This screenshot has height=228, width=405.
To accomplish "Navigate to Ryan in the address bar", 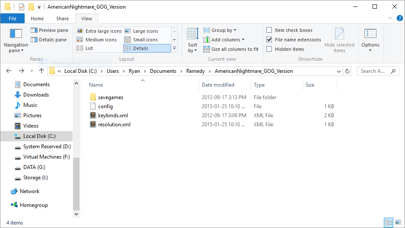I will coord(134,71).
